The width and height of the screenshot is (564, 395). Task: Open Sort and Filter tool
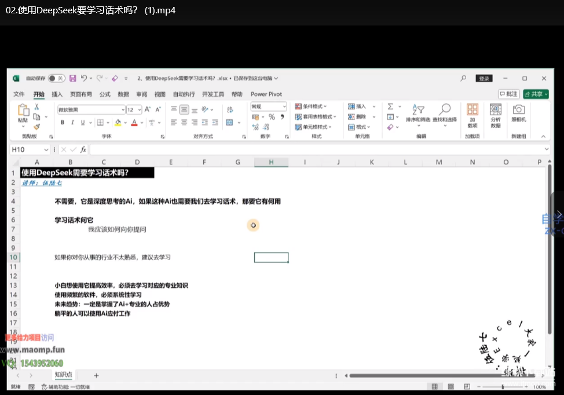418,115
